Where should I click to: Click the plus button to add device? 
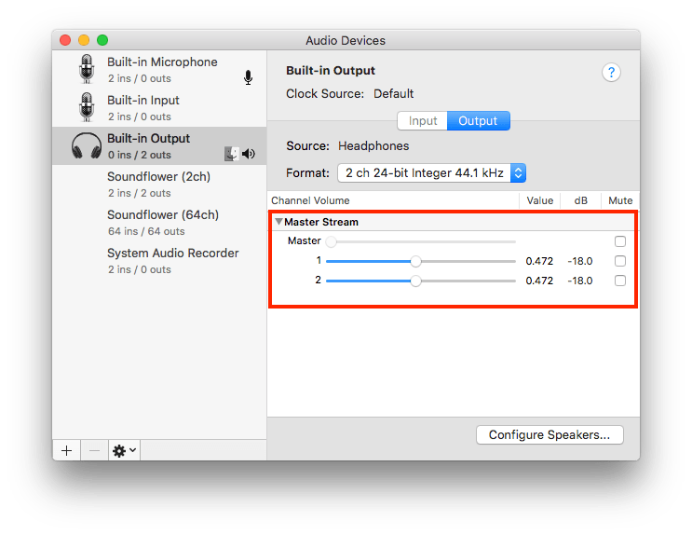[67, 449]
